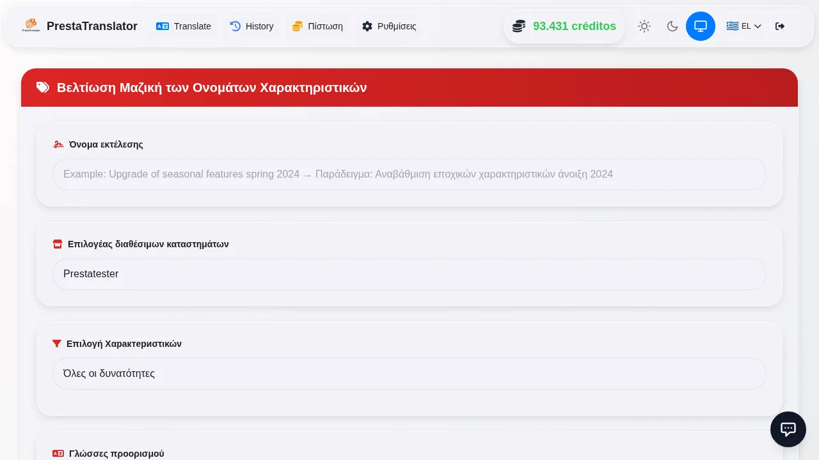Expand the Όλες οι δυνατότητες dropdown
819x460 pixels.
pyautogui.click(x=409, y=374)
